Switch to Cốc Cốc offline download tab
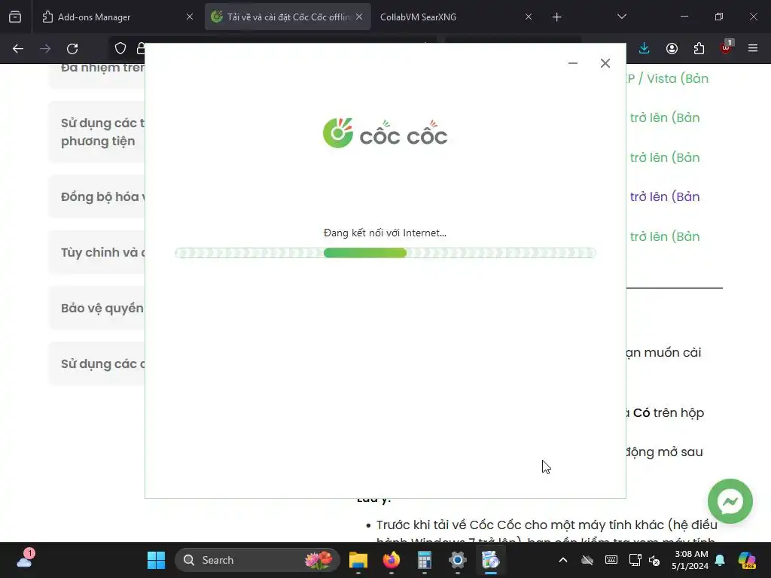 (x=288, y=17)
